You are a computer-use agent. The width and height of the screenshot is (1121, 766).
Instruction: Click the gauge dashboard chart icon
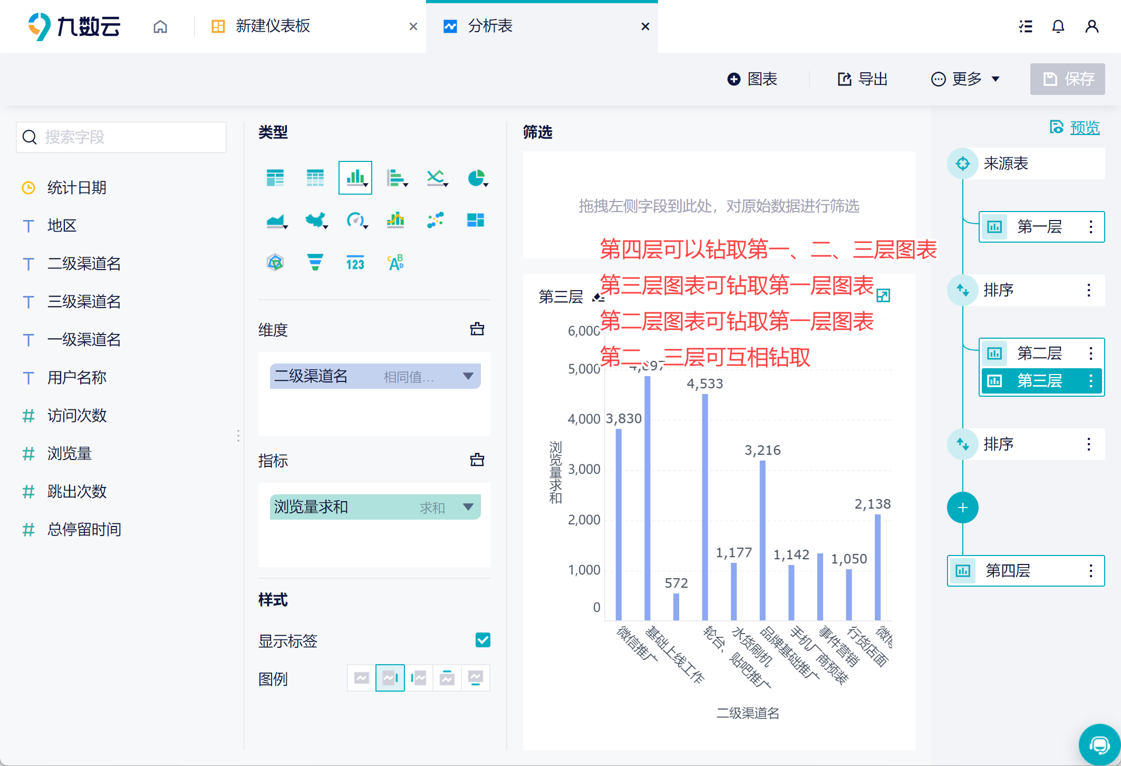point(356,220)
